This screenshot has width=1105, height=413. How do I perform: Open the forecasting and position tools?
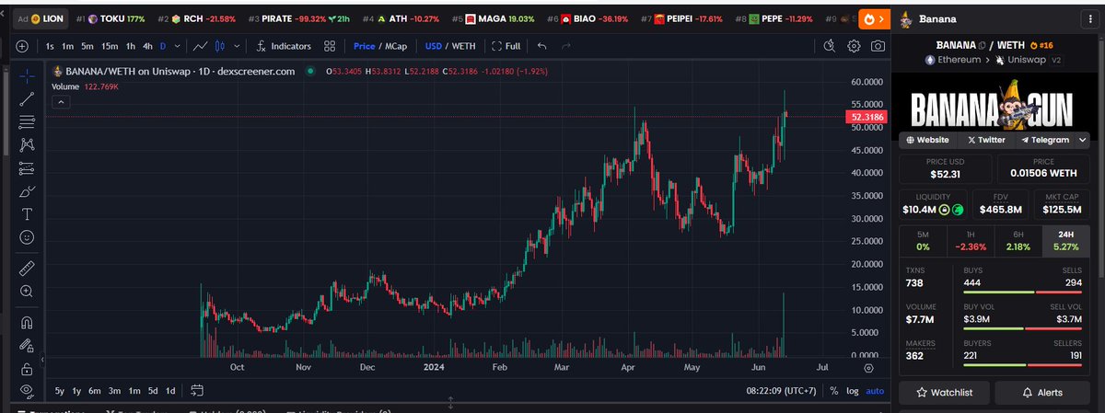[27, 168]
